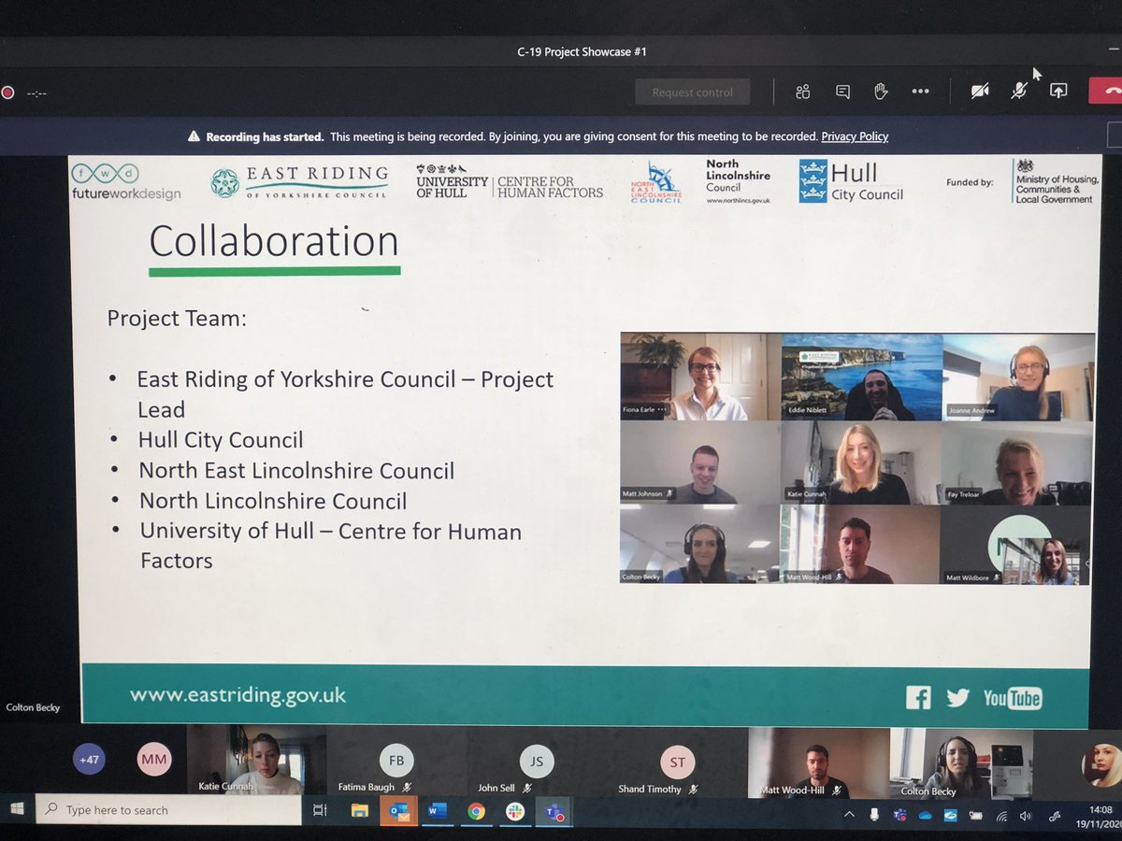Open the Wi-Fi network tray icon
This screenshot has height=841, width=1122.
1001,816
